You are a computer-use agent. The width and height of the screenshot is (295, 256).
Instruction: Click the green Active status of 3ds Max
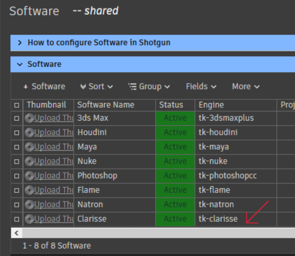[175, 119]
